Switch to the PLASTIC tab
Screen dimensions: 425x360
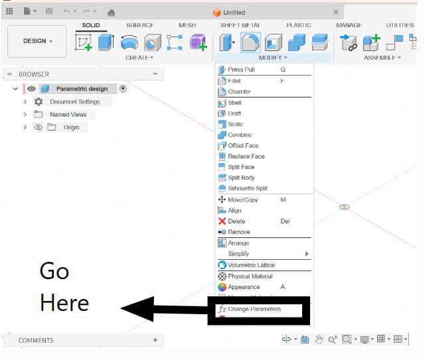[299, 25]
